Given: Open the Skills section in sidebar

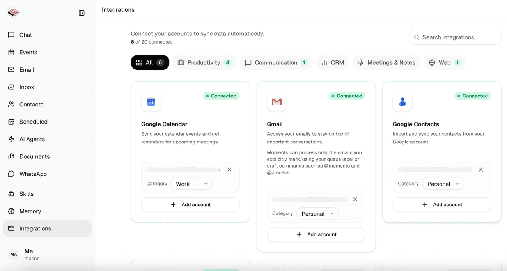Looking at the screenshot, I should (26, 193).
